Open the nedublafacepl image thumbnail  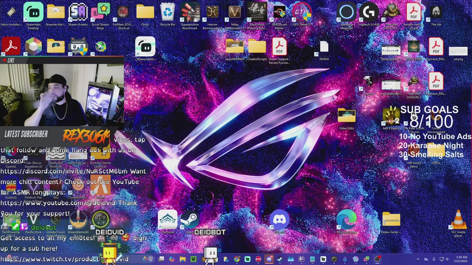click(391, 86)
